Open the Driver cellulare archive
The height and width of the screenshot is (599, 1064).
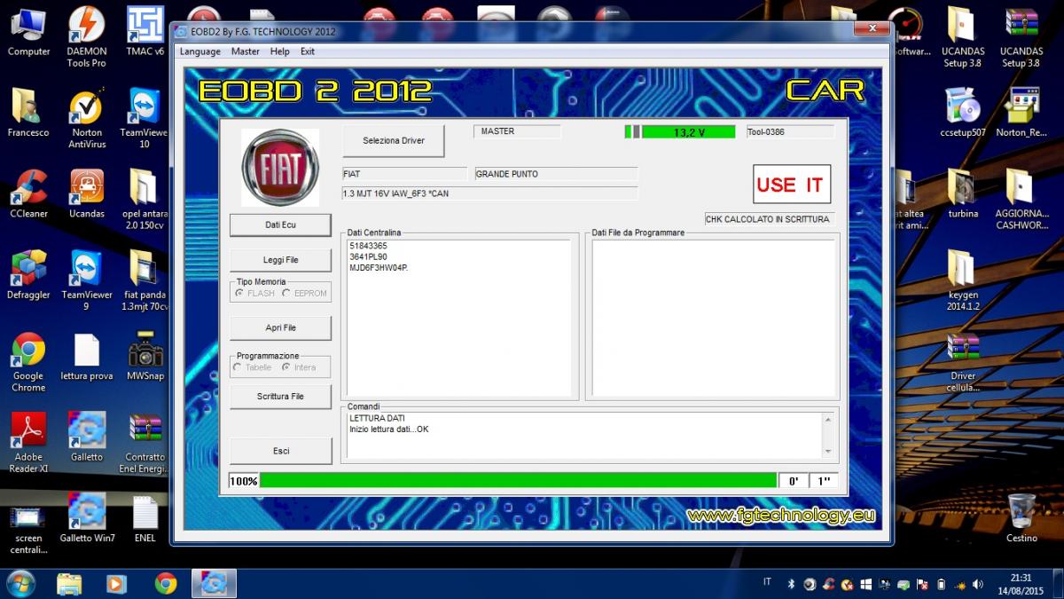pyautogui.click(x=963, y=362)
